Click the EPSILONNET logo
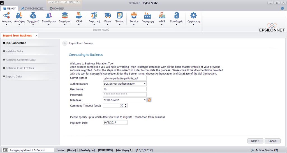Viewport: 287px width, 153px height. 272,27
